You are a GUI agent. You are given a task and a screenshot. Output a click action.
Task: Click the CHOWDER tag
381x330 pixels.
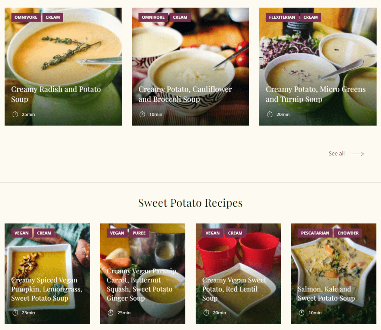point(348,233)
